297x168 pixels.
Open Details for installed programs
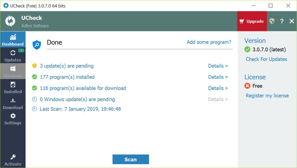tap(218, 77)
